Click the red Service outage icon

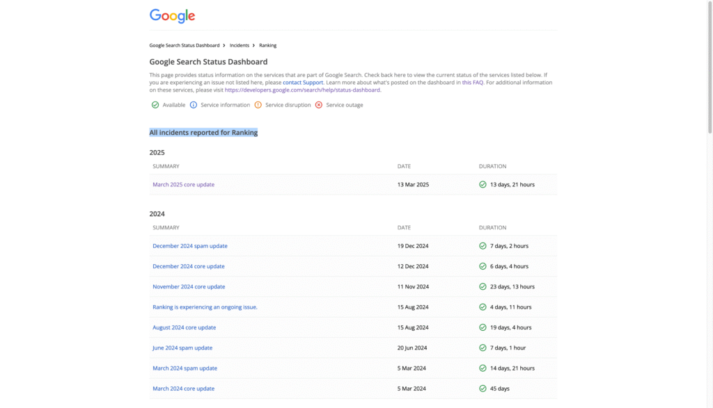click(319, 105)
